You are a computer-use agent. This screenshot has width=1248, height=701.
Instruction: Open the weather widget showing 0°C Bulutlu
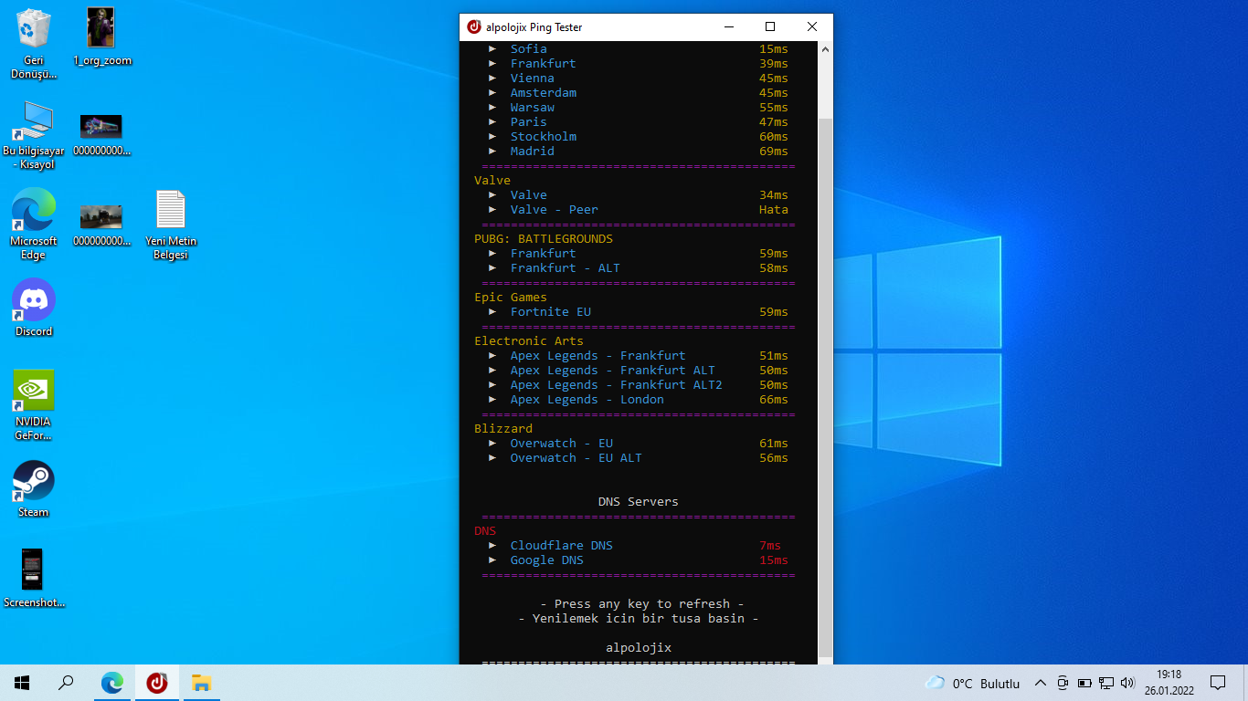click(972, 683)
